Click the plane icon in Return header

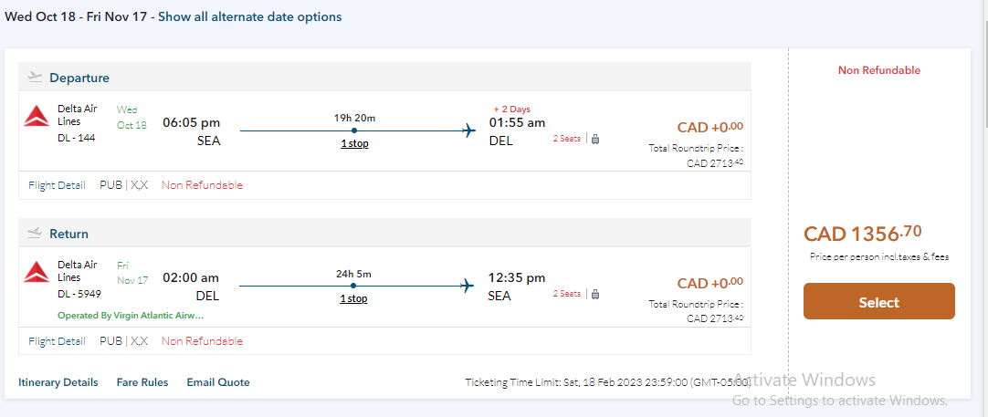pos(35,233)
